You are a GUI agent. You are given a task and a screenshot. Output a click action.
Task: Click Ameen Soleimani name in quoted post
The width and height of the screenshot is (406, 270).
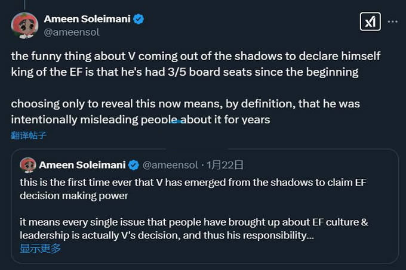83,165
